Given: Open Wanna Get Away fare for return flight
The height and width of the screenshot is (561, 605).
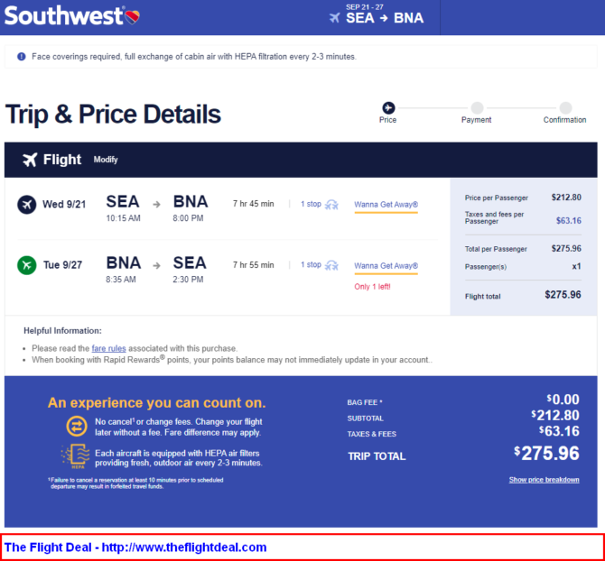Looking at the screenshot, I should 386,266.
